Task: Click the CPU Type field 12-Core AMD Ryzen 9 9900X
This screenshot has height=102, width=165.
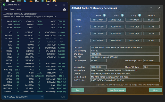Action: [x=125, y=47]
